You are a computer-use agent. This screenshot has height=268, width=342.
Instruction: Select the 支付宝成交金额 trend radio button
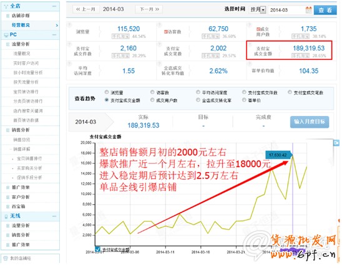pos(107,100)
